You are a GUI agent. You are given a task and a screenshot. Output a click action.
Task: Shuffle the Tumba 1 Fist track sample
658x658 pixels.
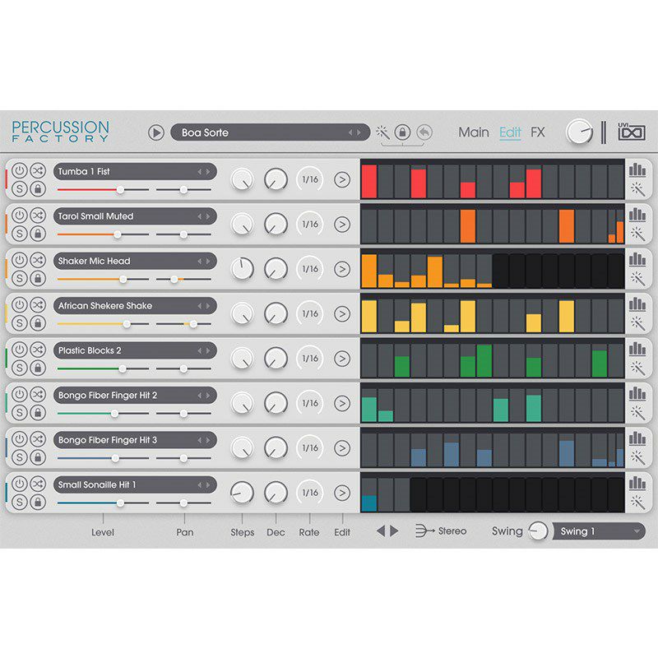38,171
